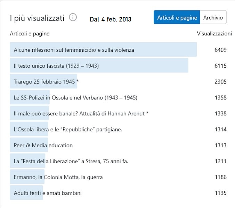Click L'Ossola libera e le Repubbliche partigiane

[x=68, y=130]
